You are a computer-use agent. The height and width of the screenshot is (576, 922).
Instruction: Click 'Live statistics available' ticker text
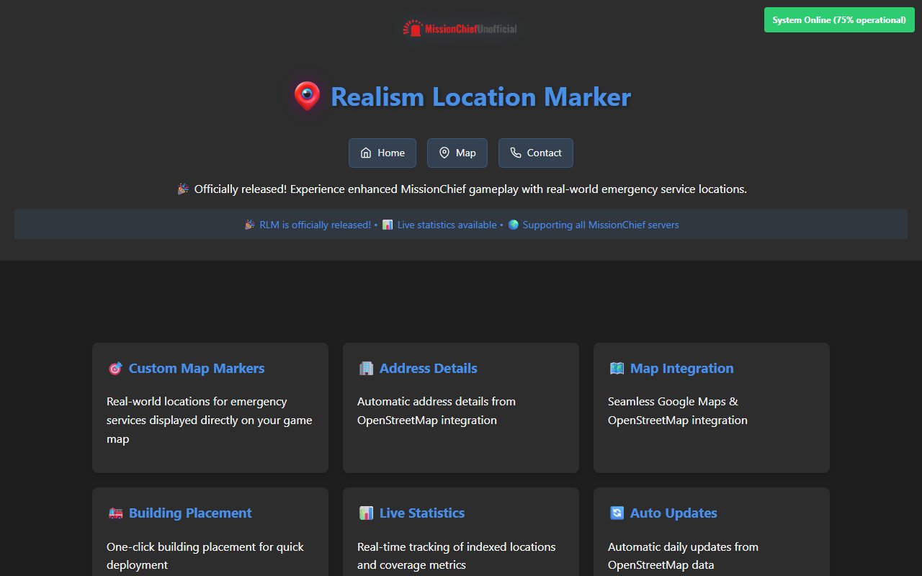click(x=447, y=225)
